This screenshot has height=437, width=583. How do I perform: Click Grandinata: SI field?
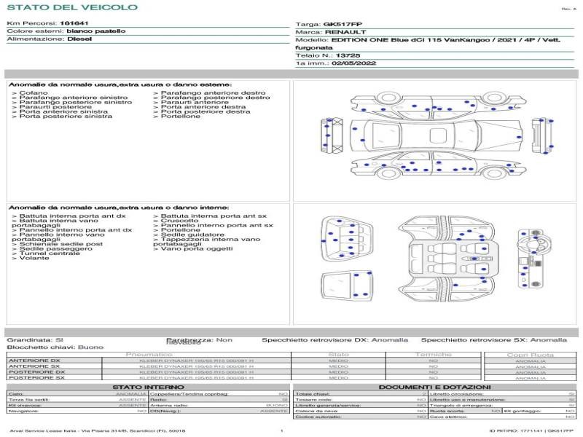35,340
